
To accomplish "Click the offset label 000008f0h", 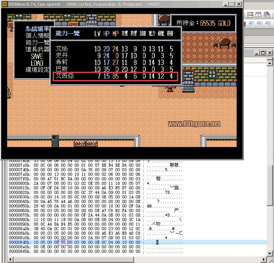I will (20, 251).
